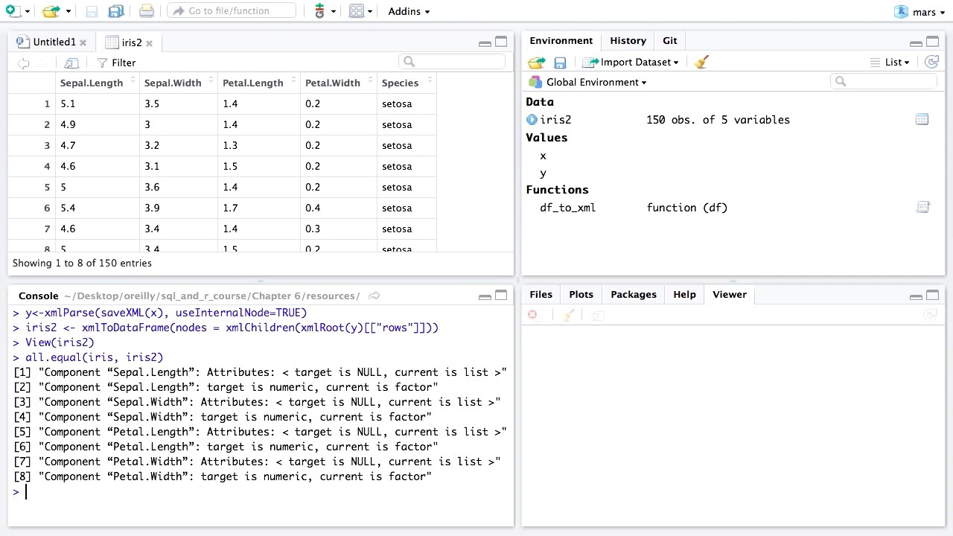Focus the Go to file/function field
The width and height of the screenshot is (953, 536).
coord(232,11)
